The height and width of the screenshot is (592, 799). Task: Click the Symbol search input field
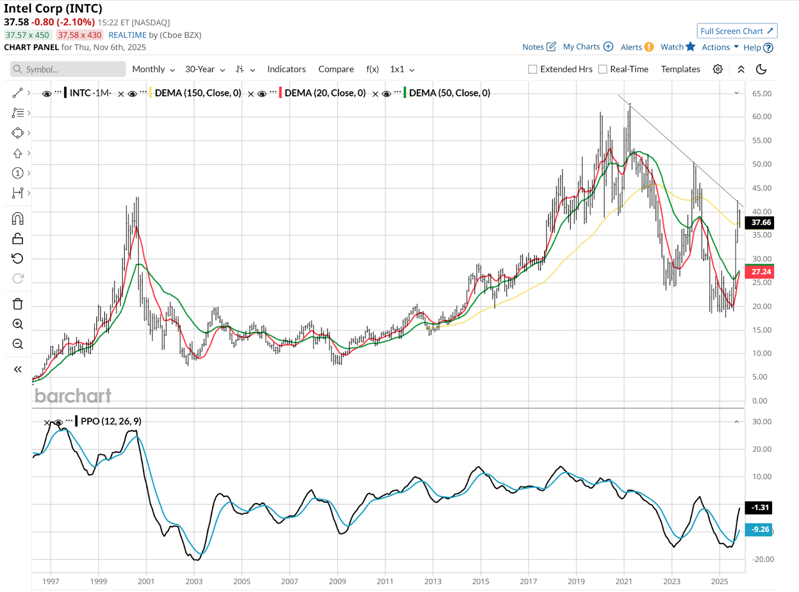click(x=68, y=69)
